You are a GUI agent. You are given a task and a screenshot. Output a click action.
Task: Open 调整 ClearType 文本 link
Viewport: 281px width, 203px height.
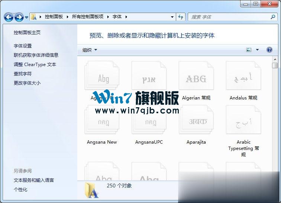(x=35, y=64)
